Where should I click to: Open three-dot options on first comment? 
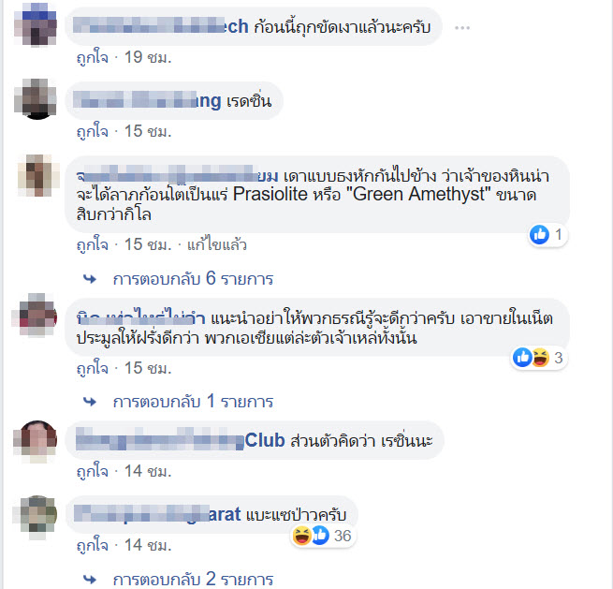[x=462, y=28]
